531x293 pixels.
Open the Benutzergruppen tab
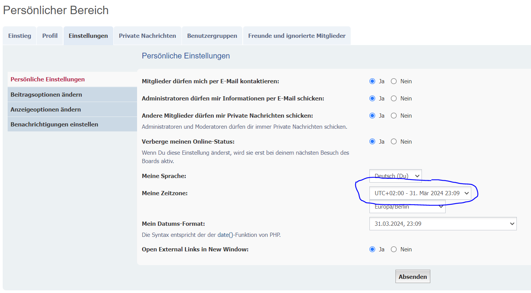pos(212,36)
